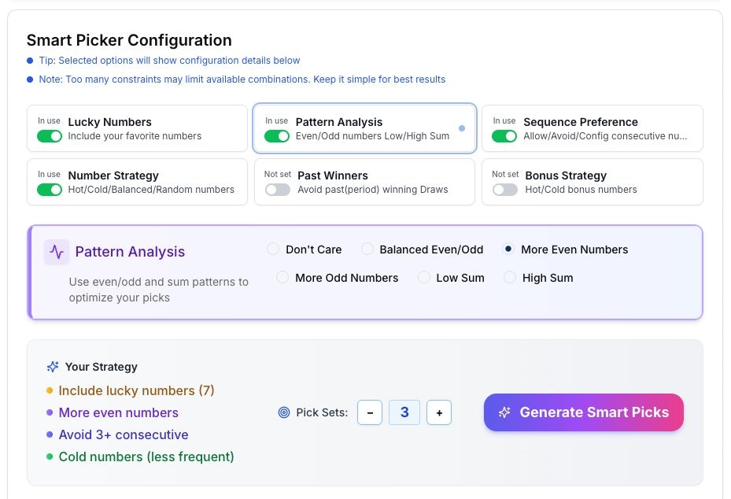Click "Avoid past(period) winning Draws" description
The height and width of the screenshot is (499, 731).
pyautogui.click(x=373, y=190)
